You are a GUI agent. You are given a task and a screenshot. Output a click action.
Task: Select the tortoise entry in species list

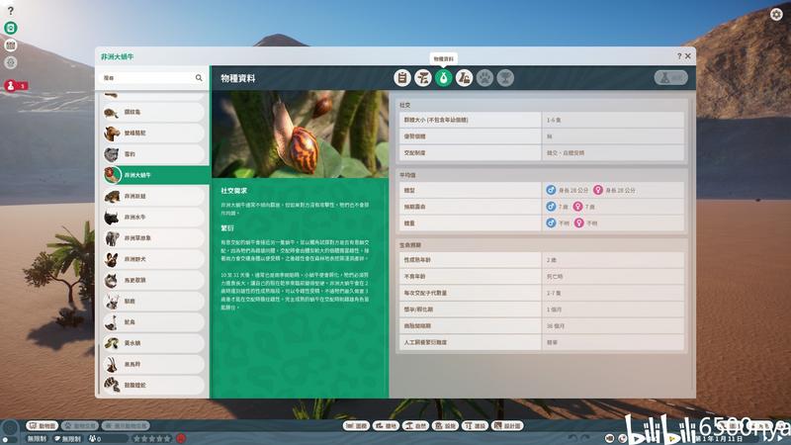click(x=154, y=112)
